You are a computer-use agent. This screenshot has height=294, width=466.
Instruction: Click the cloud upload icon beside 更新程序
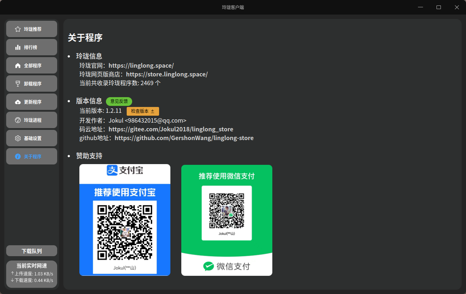(x=18, y=102)
